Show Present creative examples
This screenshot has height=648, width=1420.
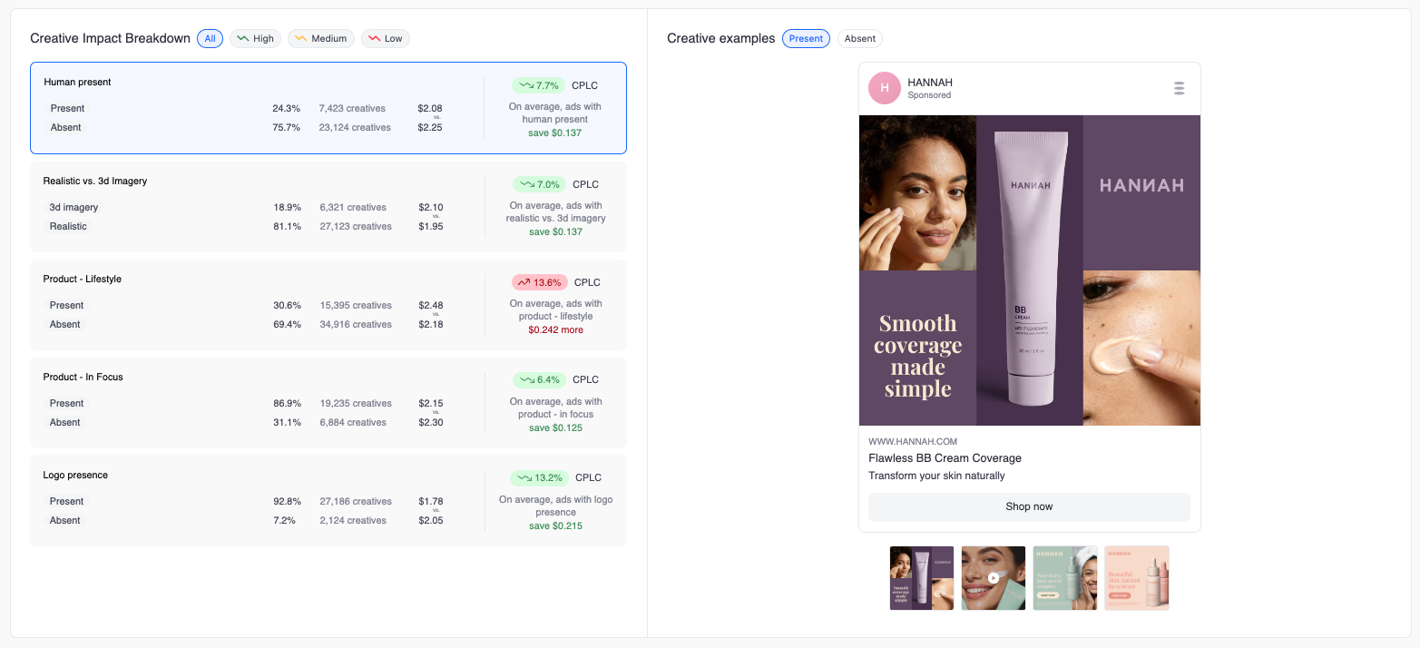pos(806,38)
